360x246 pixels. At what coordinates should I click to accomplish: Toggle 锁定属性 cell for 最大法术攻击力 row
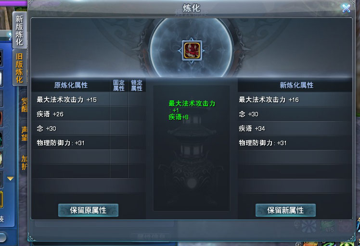coord(137,99)
